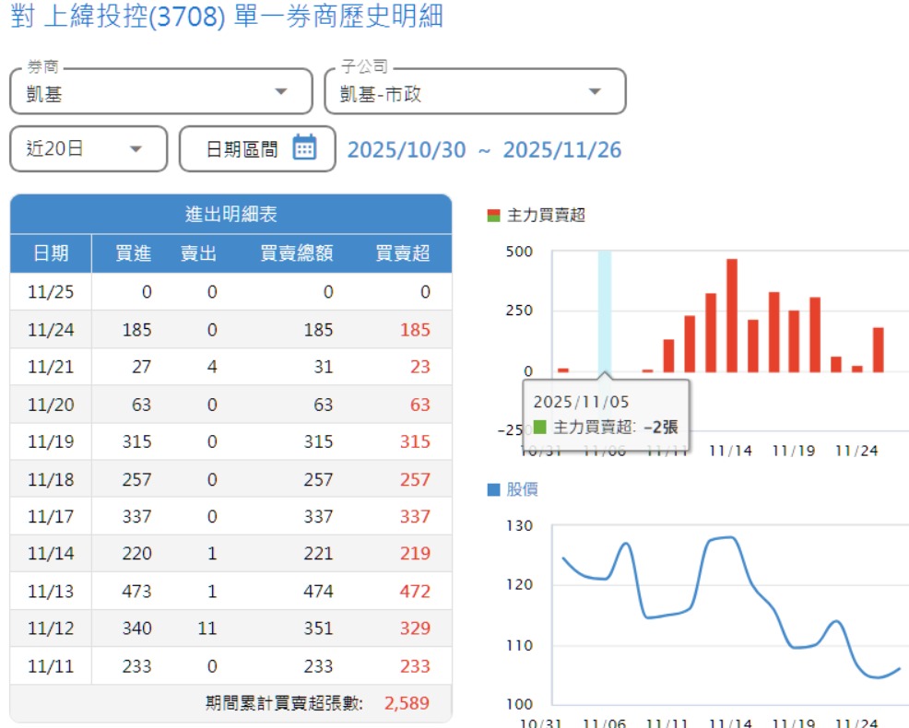
Task: Click the red-green 主力買賣超 legend swatch
Action: tap(494, 216)
